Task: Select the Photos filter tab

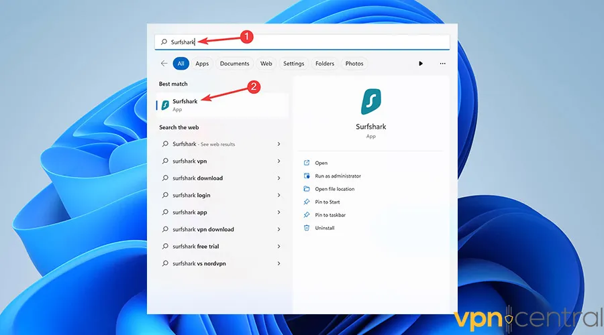Action: coord(354,64)
